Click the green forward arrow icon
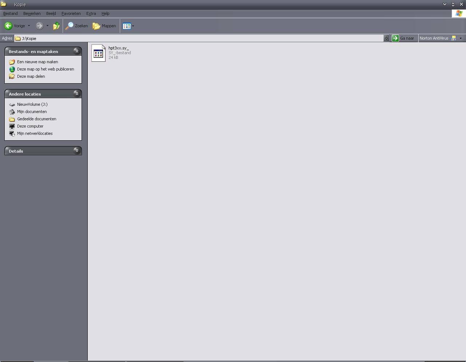 (40, 26)
